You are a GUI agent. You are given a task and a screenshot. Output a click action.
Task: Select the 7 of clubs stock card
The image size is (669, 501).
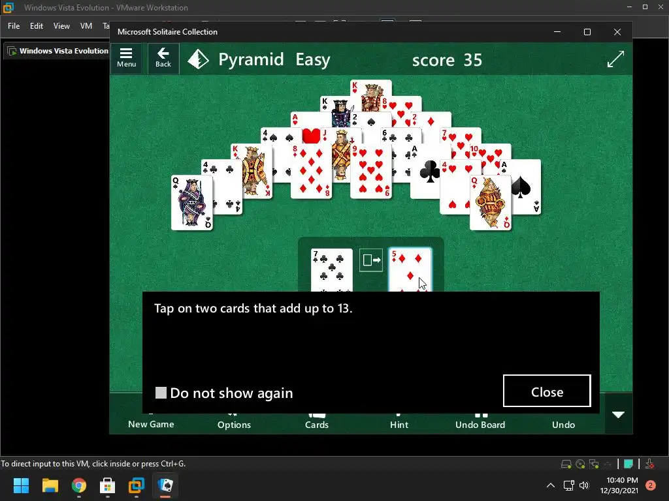[331, 270]
